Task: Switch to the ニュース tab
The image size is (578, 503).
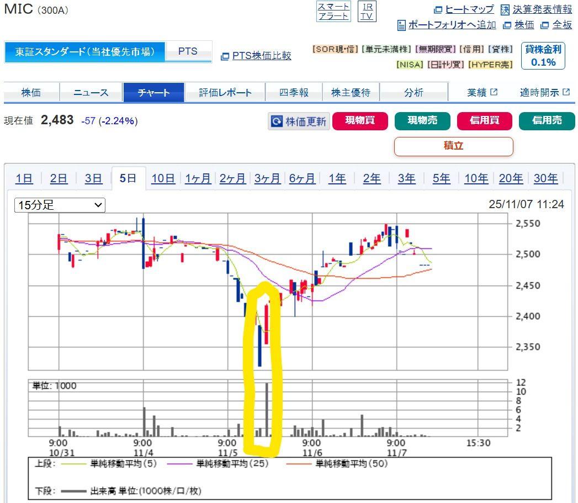Action: point(91,93)
